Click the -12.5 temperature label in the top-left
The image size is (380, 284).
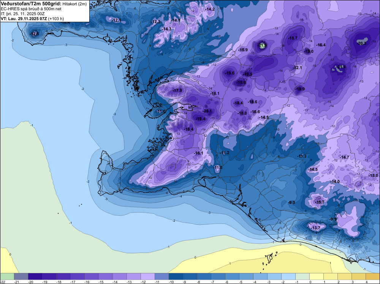(x=34, y=34)
